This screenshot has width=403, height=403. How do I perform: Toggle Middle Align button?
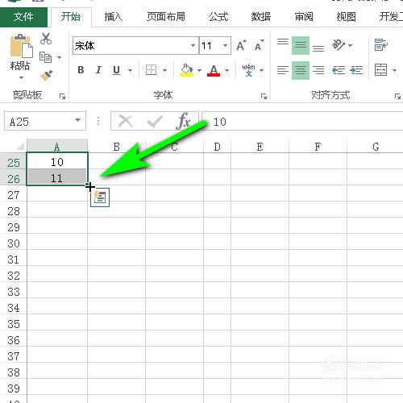(x=301, y=45)
